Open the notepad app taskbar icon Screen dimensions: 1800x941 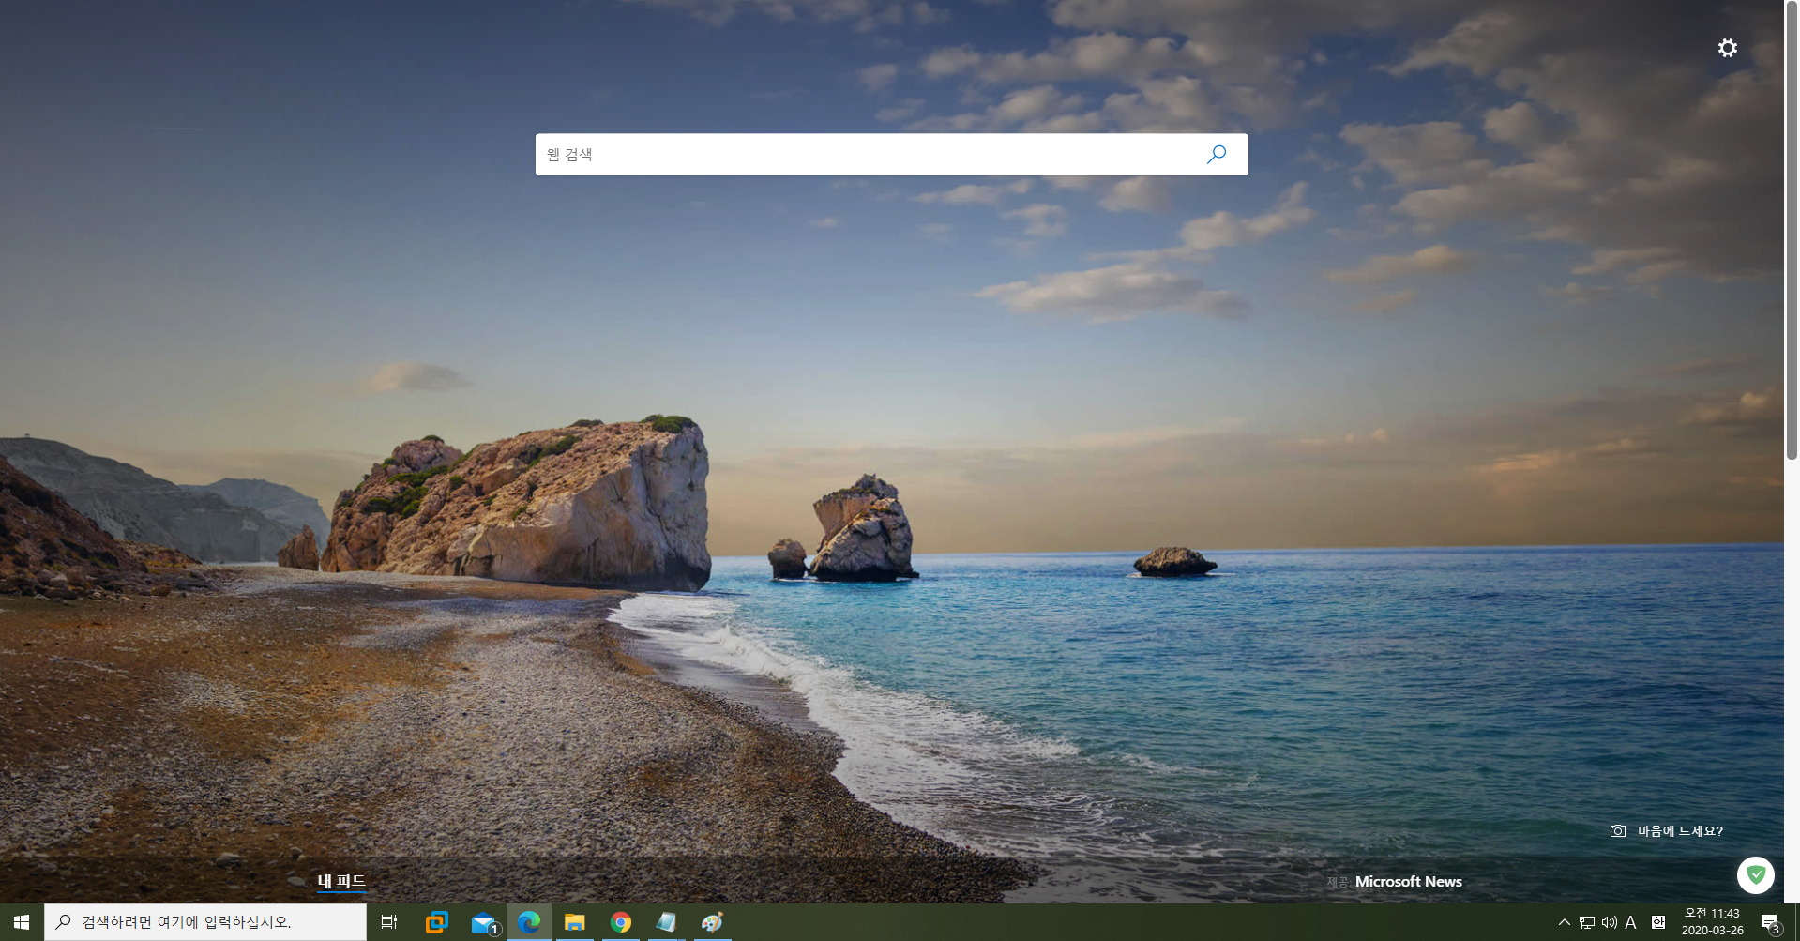coord(667,922)
